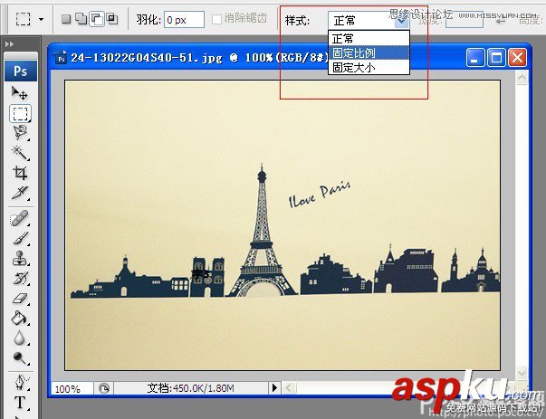Viewport: 546px width, 419px height.
Task: Swap width and height values
Action: (x=501, y=21)
